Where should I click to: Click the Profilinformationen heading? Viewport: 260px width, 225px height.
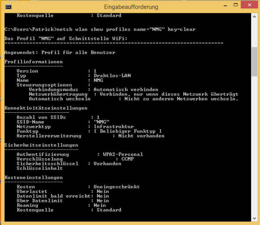click(x=34, y=62)
